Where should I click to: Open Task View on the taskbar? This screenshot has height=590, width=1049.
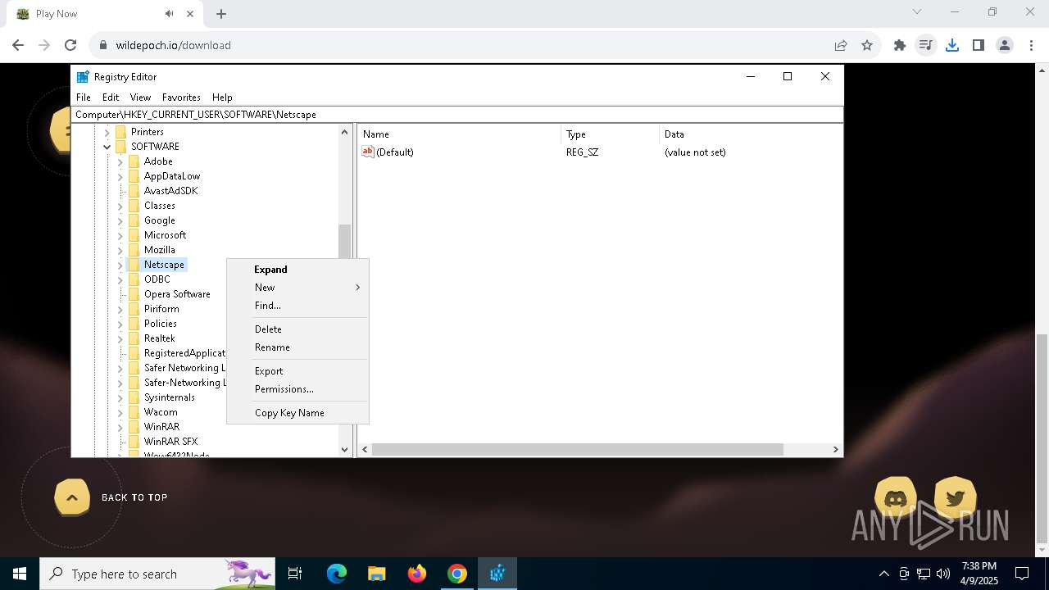tap(295, 574)
